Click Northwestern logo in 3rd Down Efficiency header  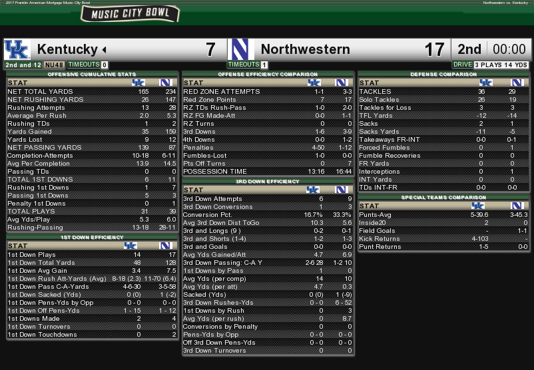pos(342,190)
